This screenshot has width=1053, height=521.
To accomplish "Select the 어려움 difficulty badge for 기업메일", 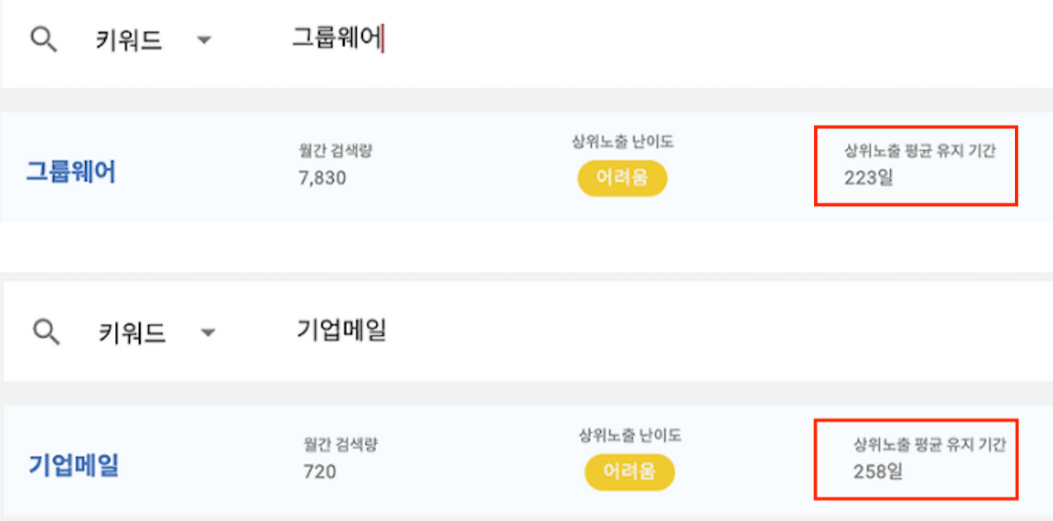I will click(630, 472).
